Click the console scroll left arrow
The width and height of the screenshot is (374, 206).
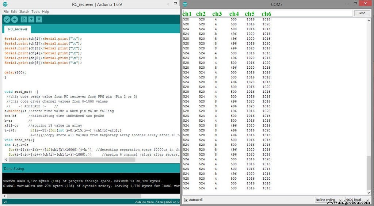(x=4, y=196)
